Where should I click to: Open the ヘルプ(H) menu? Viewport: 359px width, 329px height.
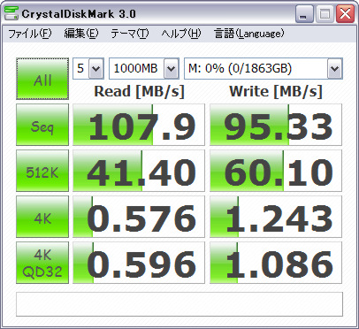[181, 34]
